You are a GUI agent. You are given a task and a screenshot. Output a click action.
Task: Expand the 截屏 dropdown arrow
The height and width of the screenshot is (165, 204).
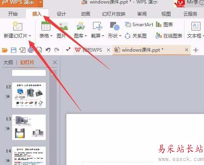click(103, 36)
